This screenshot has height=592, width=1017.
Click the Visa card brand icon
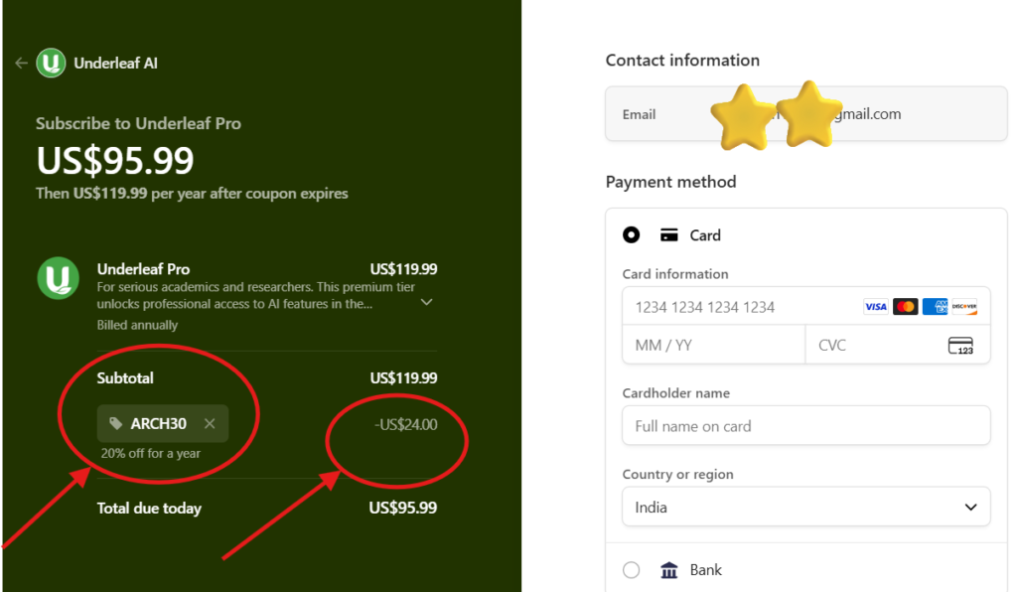click(x=875, y=307)
